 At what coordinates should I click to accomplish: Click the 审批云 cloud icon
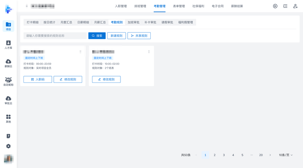[8, 98]
